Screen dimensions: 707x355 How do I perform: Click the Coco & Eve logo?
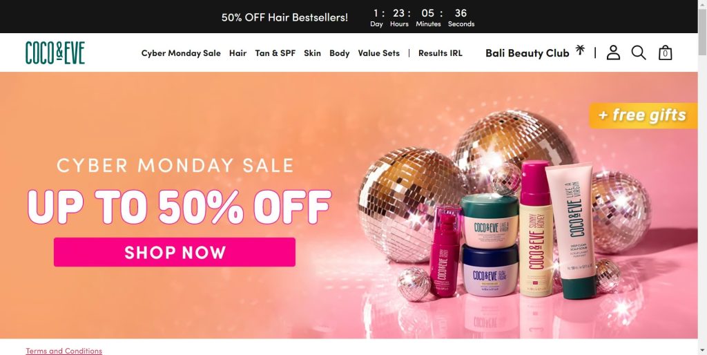click(55, 52)
